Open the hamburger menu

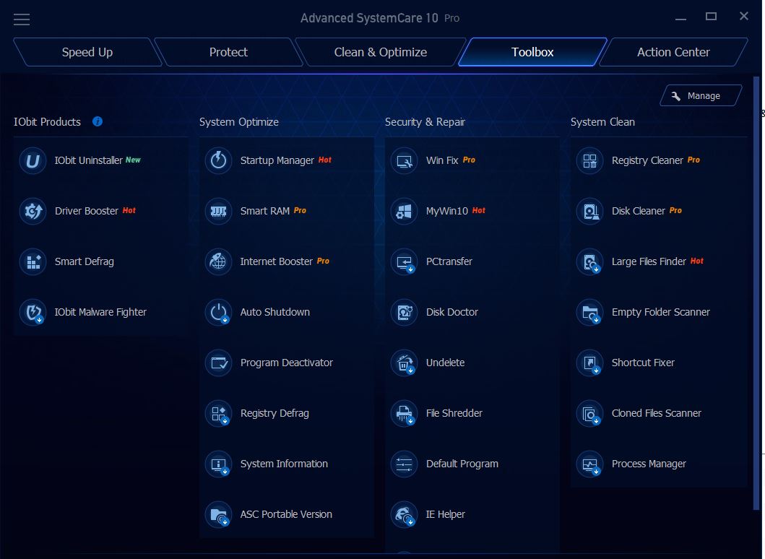tap(21, 19)
